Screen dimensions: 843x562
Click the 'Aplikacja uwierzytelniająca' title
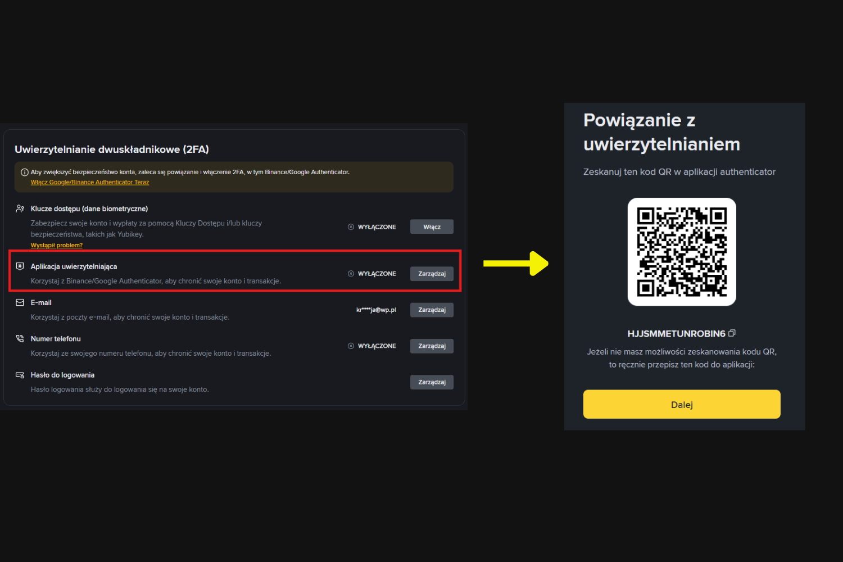click(74, 266)
